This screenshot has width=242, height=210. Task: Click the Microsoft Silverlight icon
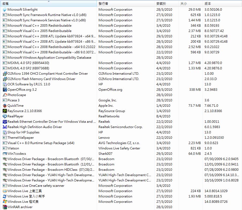point(5,10)
